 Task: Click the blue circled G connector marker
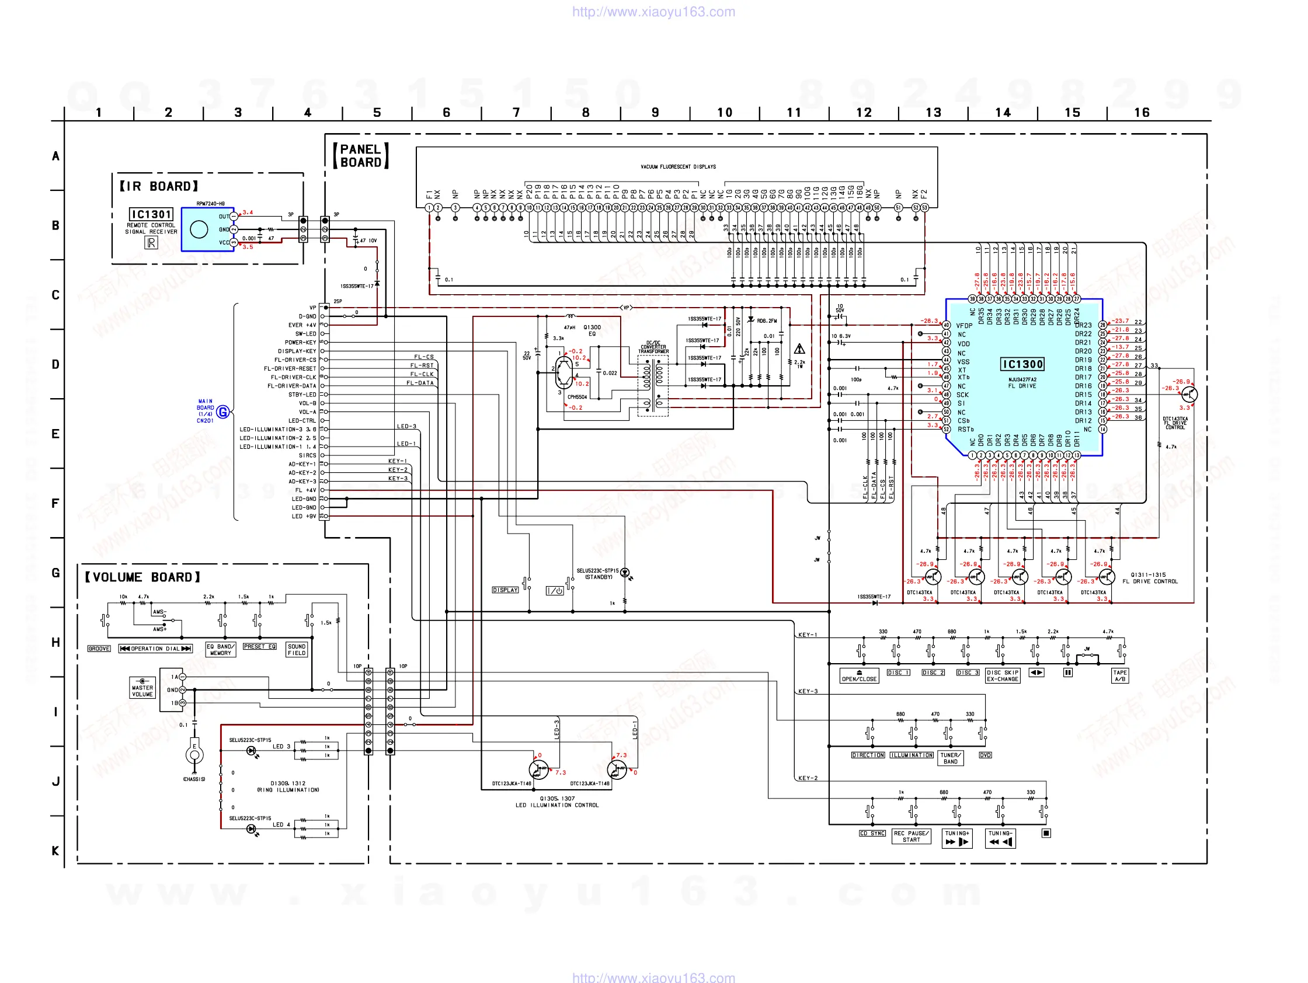tap(222, 412)
